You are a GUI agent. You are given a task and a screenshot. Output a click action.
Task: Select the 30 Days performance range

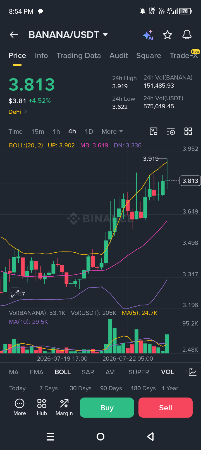click(x=81, y=388)
